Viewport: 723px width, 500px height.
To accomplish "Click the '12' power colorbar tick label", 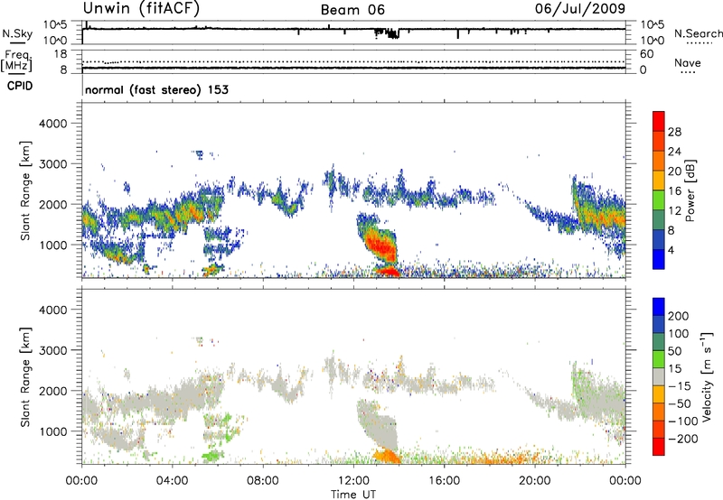I will 674,211.
